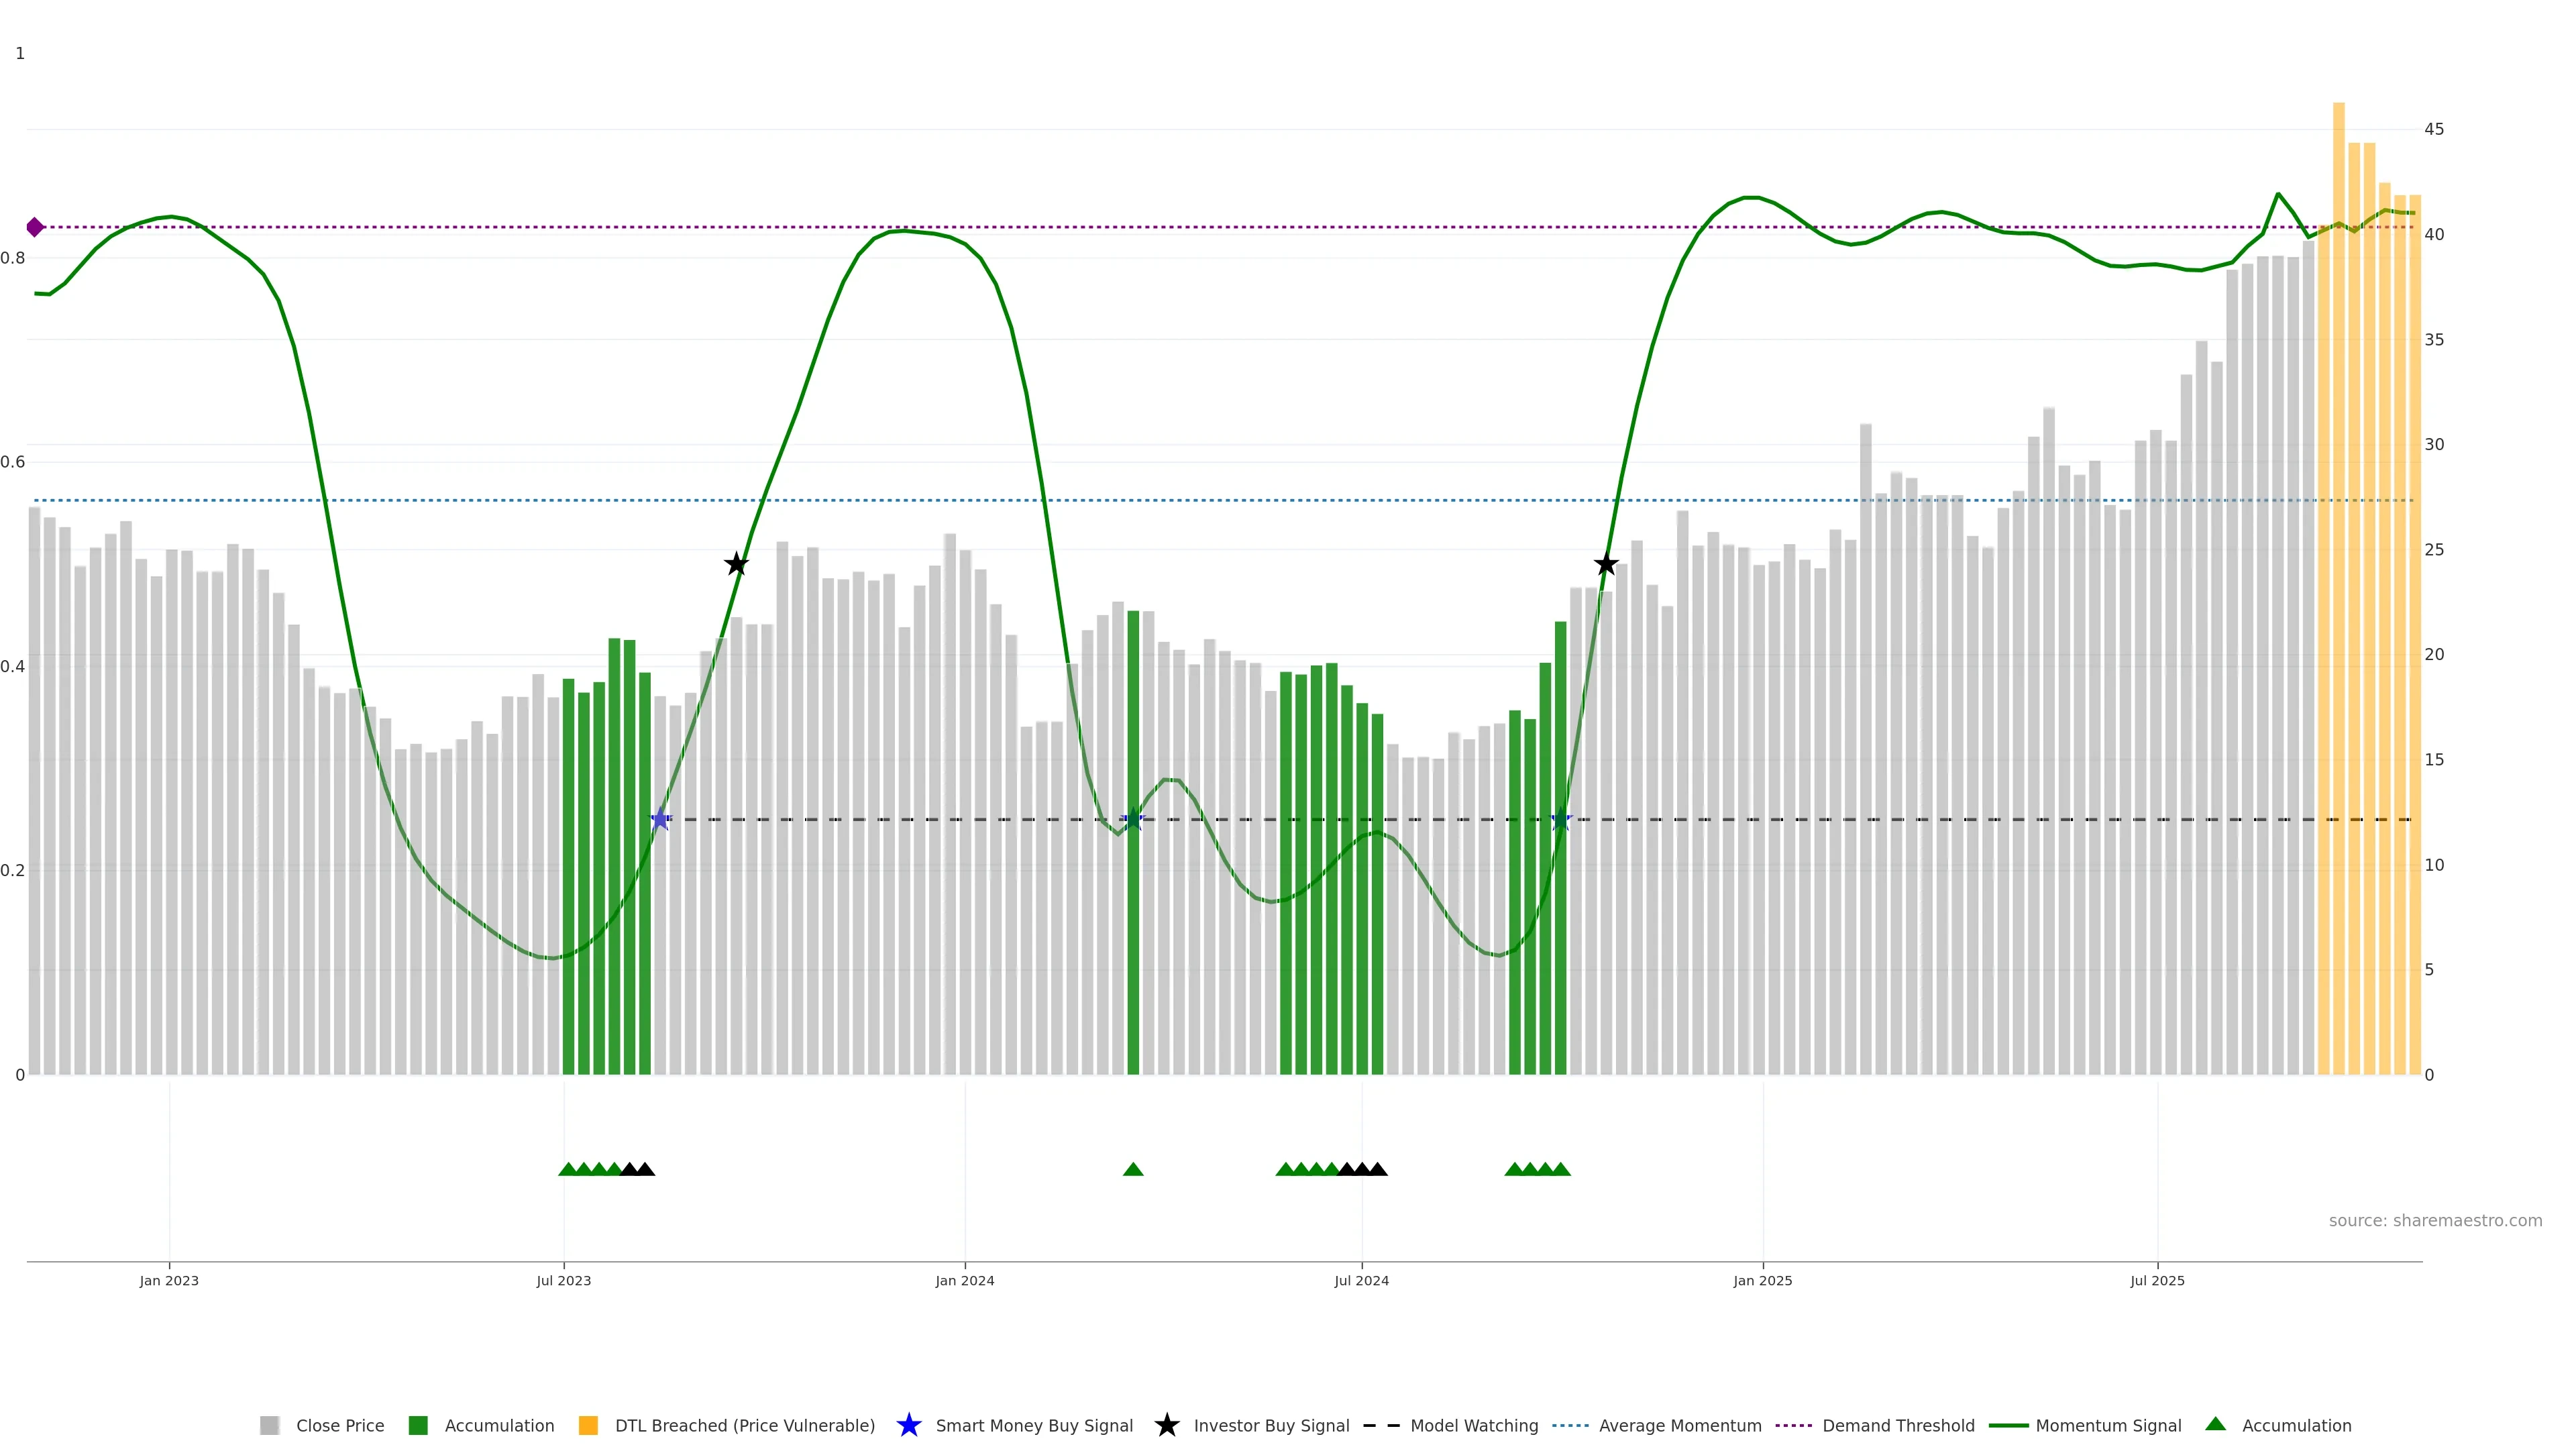Click the black Investor Buy star near October 2024

[1606, 565]
